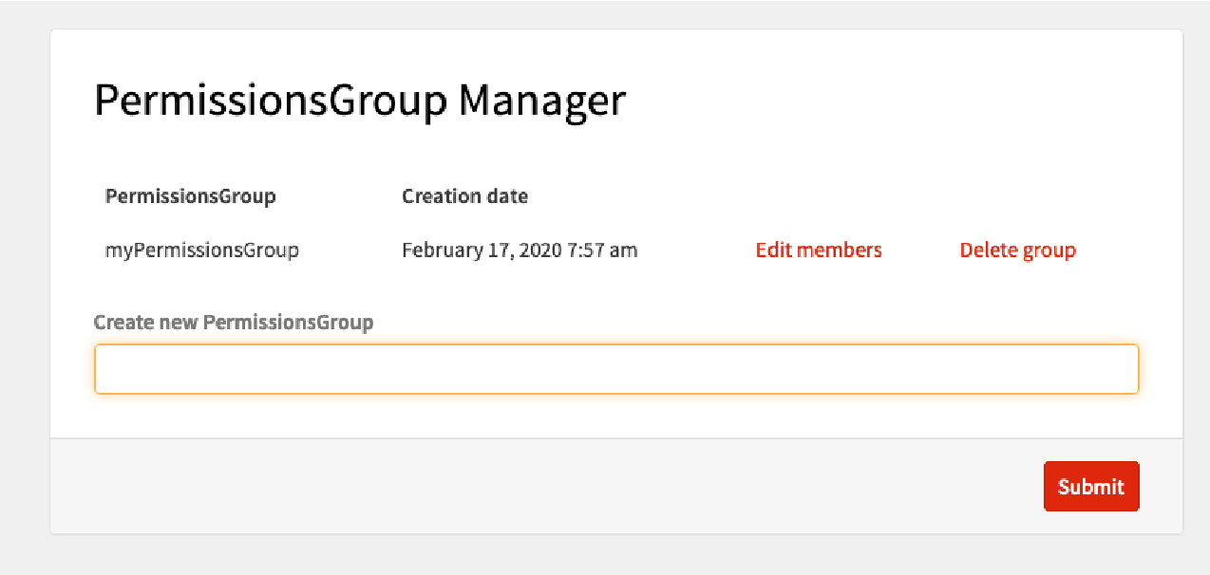This screenshot has width=1210, height=575.
Task: Open member editor for myPermissionsGroup
Action: [818, 250]
